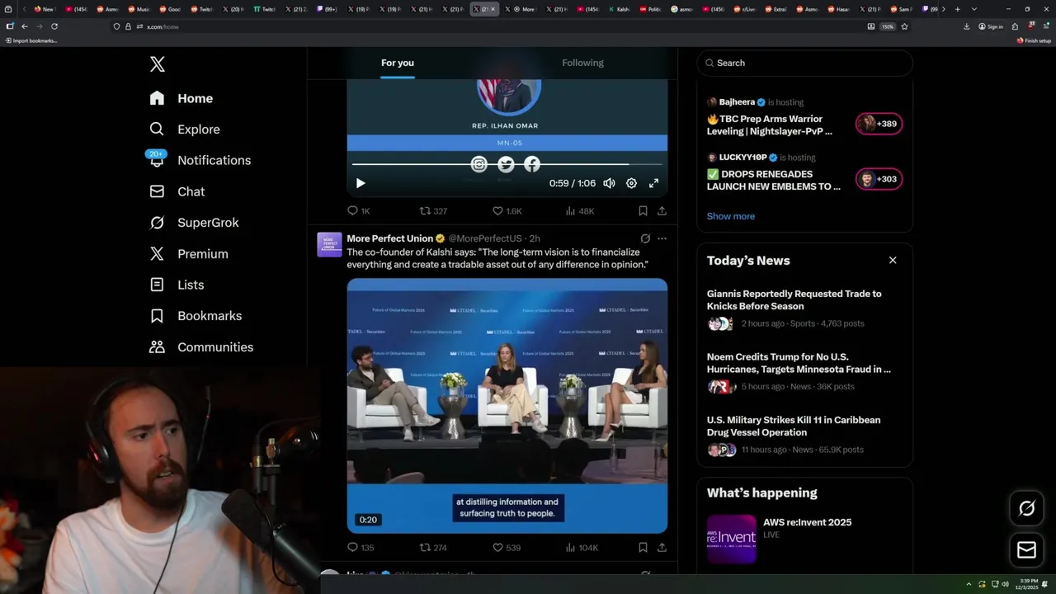Screen dimensions: 1056x594
Task: Like the post with 1.6K likes
Action: 507,211
